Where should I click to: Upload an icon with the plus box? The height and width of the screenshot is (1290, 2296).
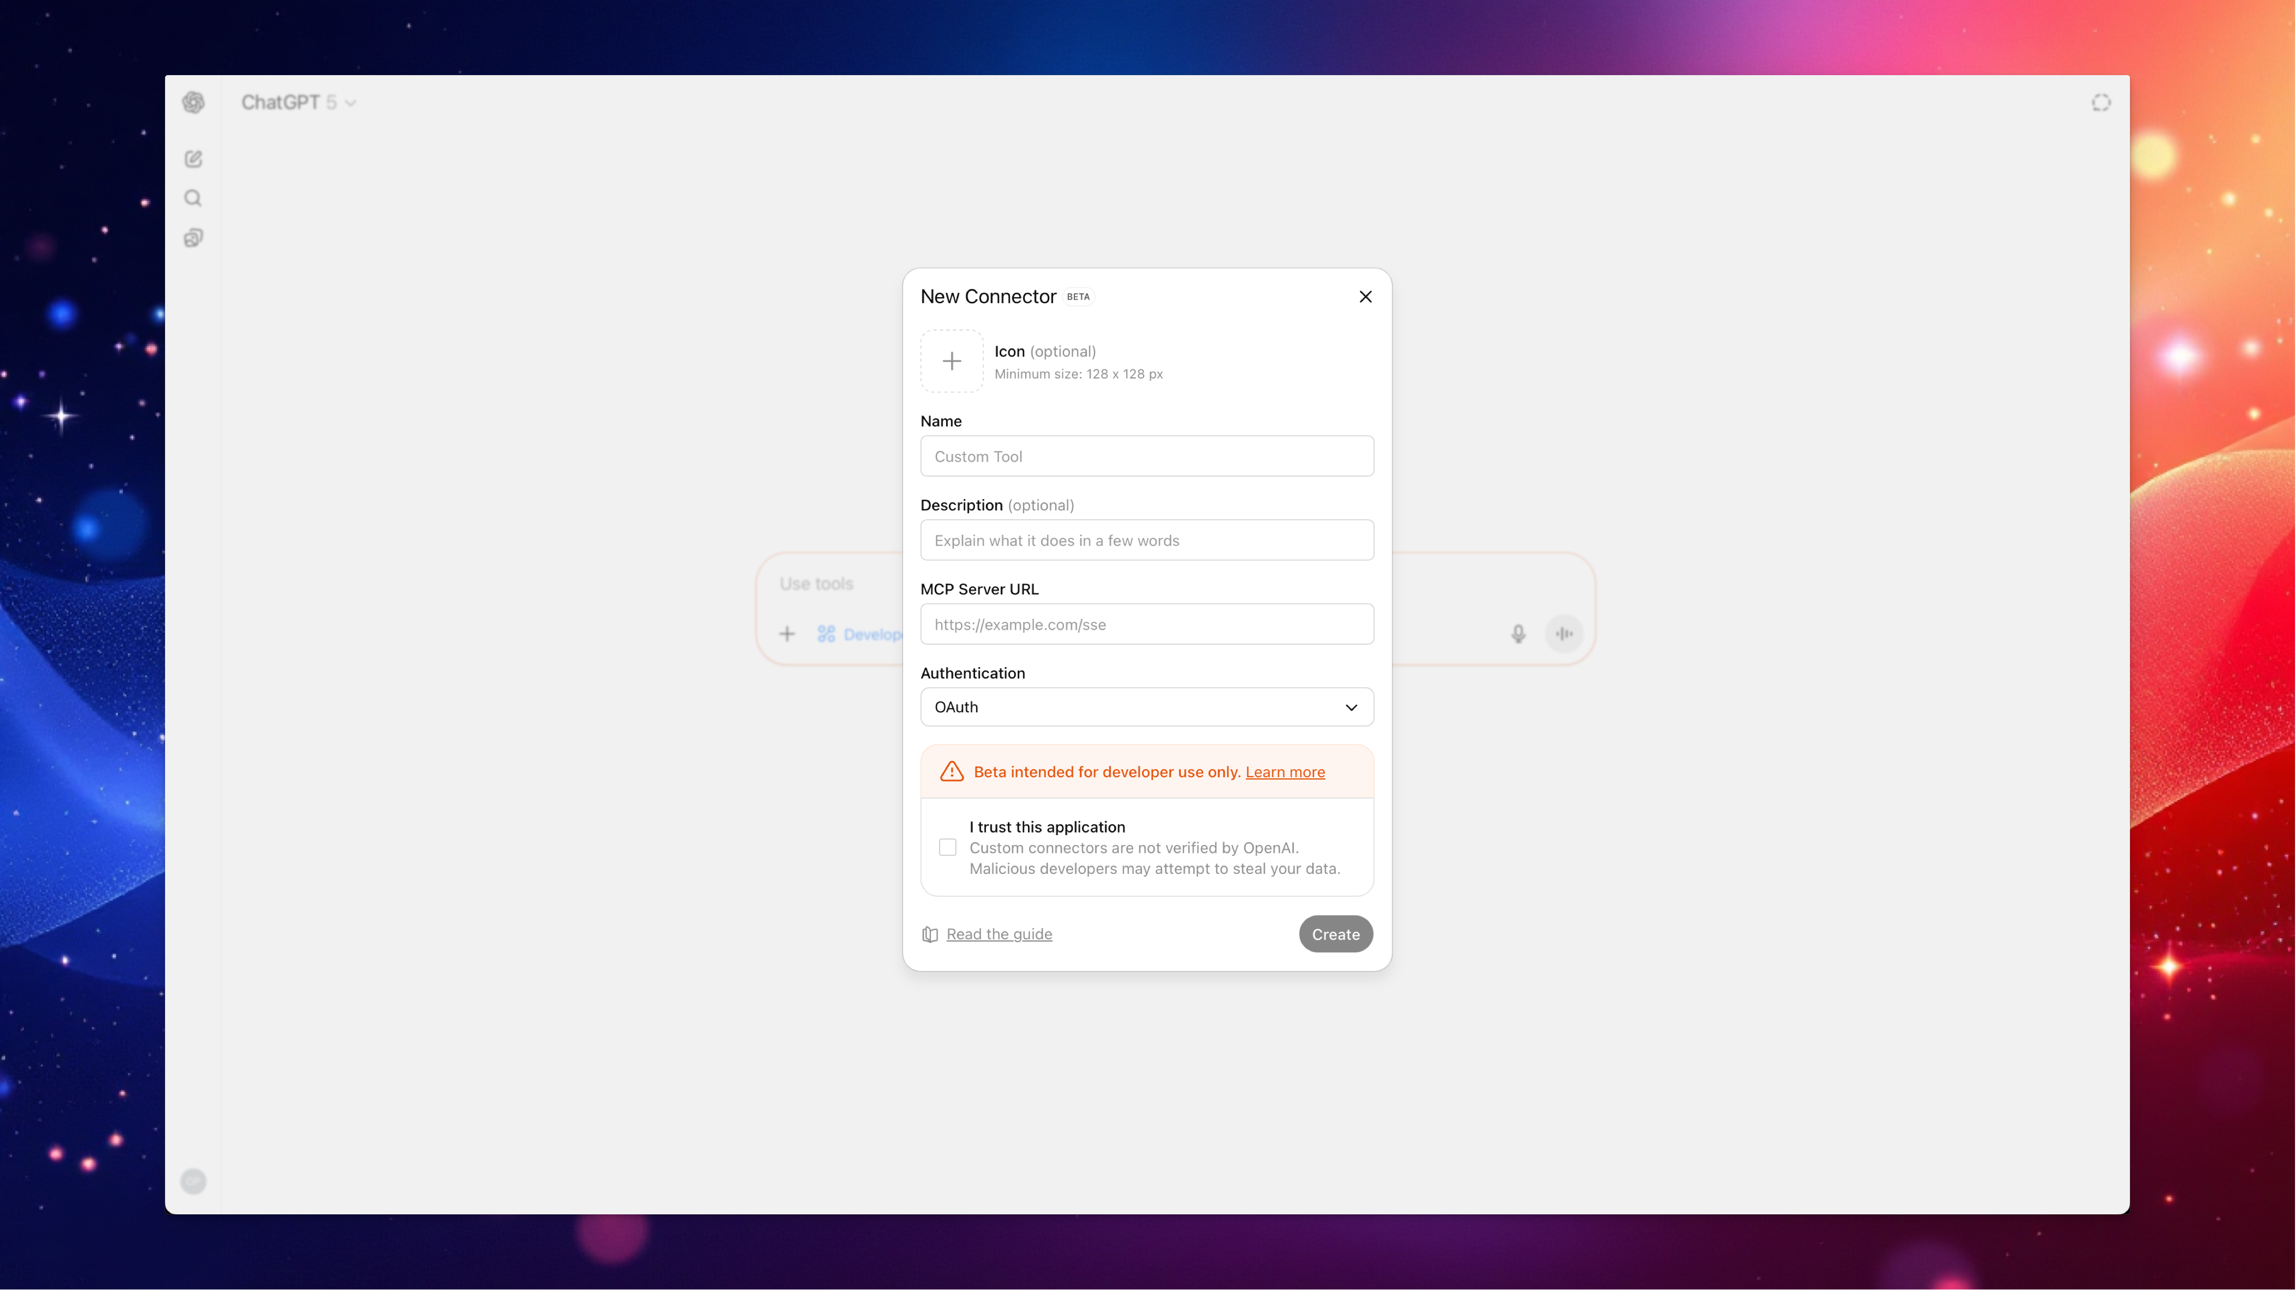coord(952,361)
